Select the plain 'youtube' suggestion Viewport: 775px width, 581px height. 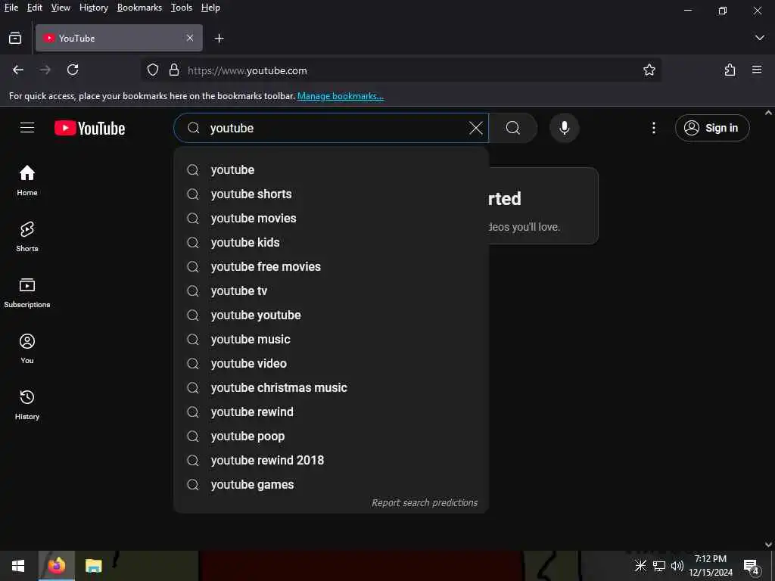[331, 170]
